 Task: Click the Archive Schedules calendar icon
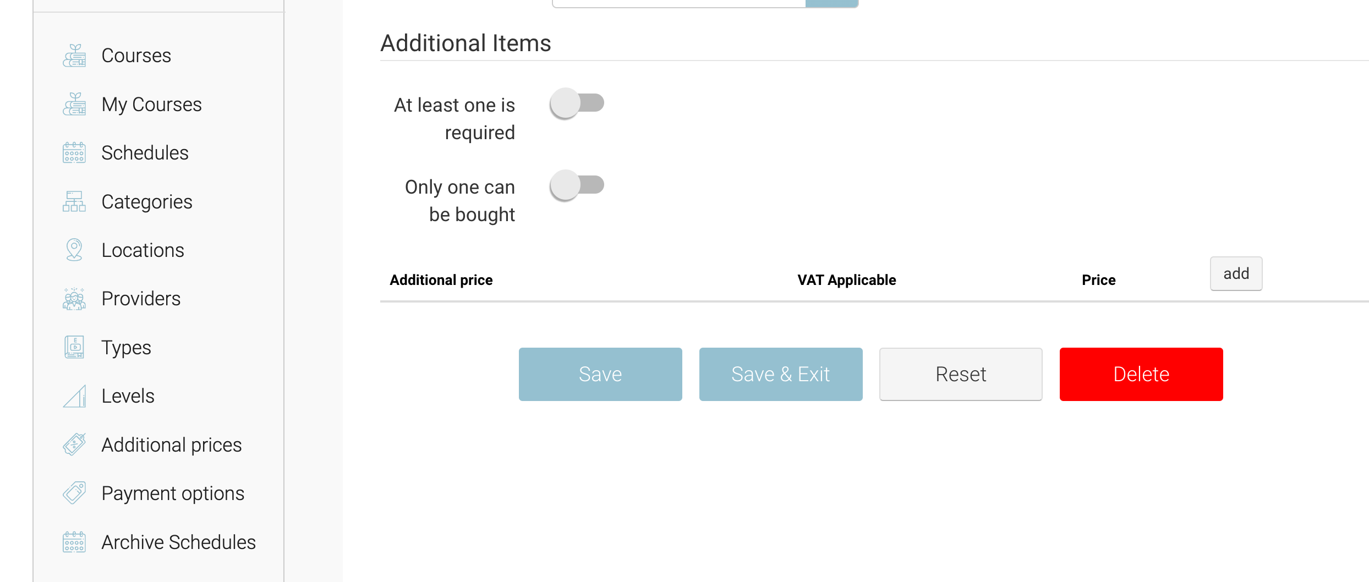click(73, 542)
